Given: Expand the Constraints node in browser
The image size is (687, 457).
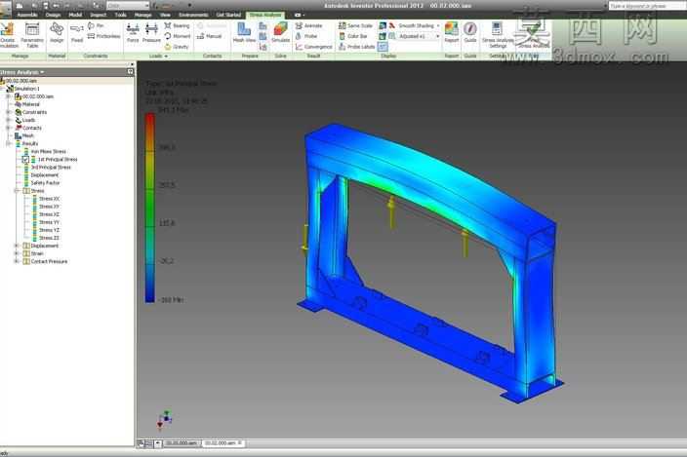Looking at the screenshot, I should 9,112.
